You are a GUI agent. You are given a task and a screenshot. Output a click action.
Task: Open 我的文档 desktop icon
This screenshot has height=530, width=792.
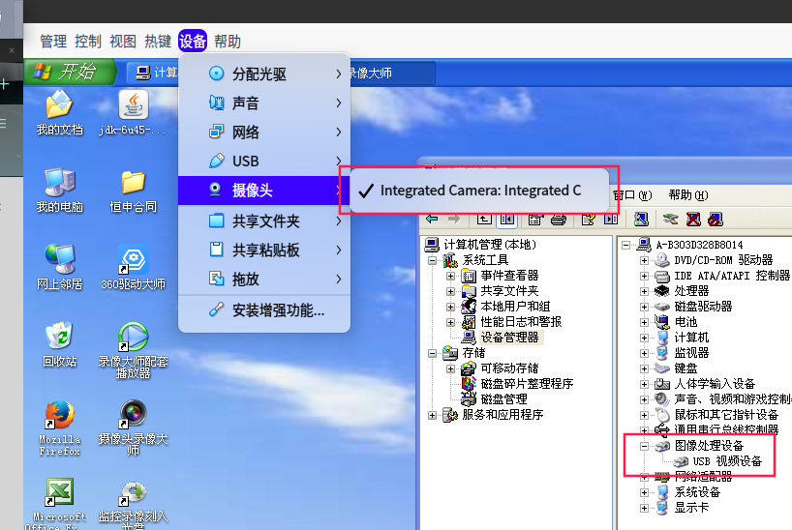point(60,113)
